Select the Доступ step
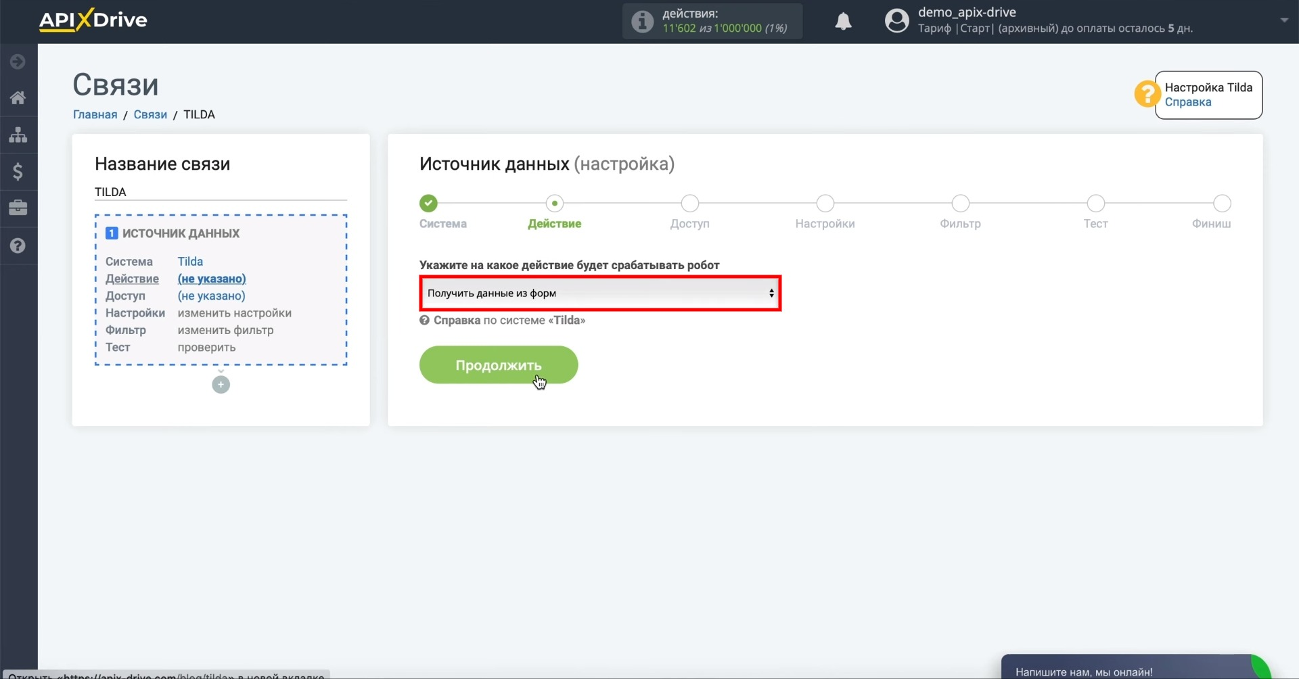 pyautogui.click(x=690, y=203)
